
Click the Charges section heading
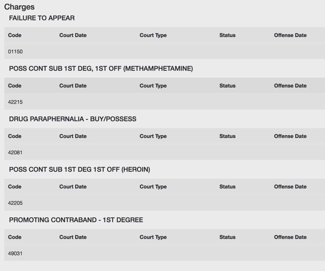click(19, 7)
